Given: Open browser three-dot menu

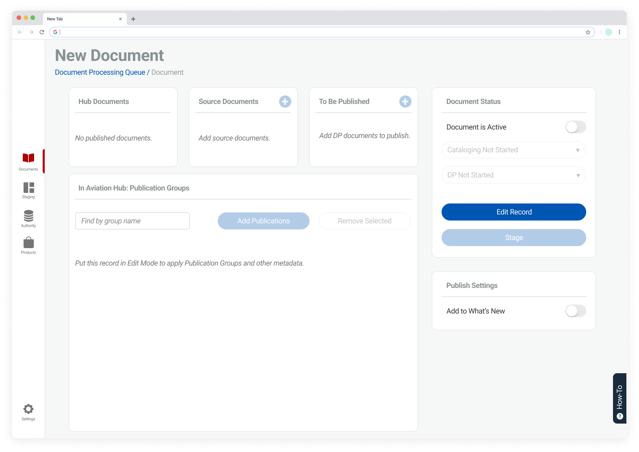Looking at the screenshot, I should pyautogui.click(x=620, y=32).
